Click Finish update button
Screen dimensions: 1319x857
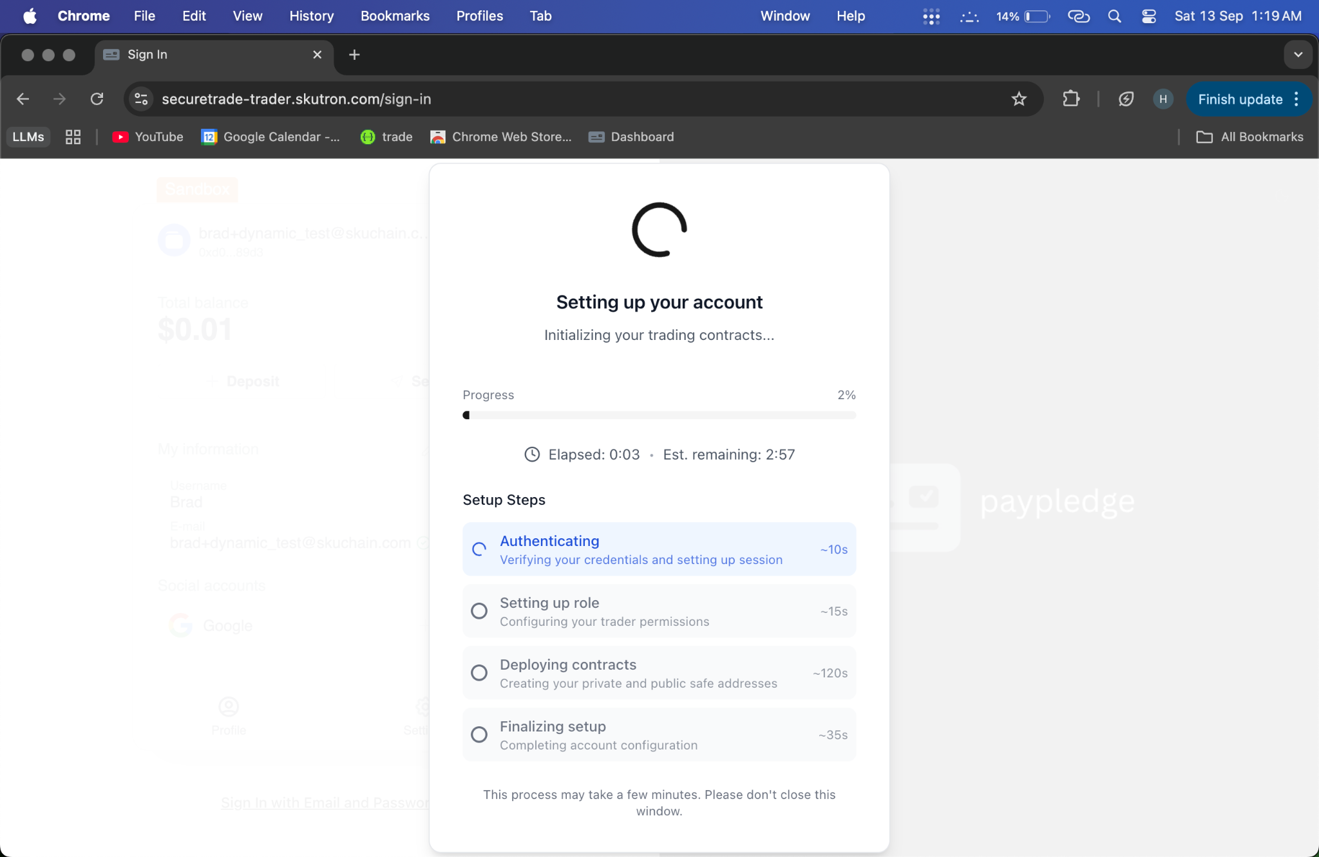[x=1240, y=99]
